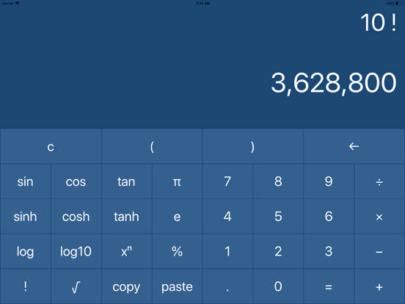This screenshot has height=304, width=405.
Task: Tap the digit 0 key
Action: point(278,286)
